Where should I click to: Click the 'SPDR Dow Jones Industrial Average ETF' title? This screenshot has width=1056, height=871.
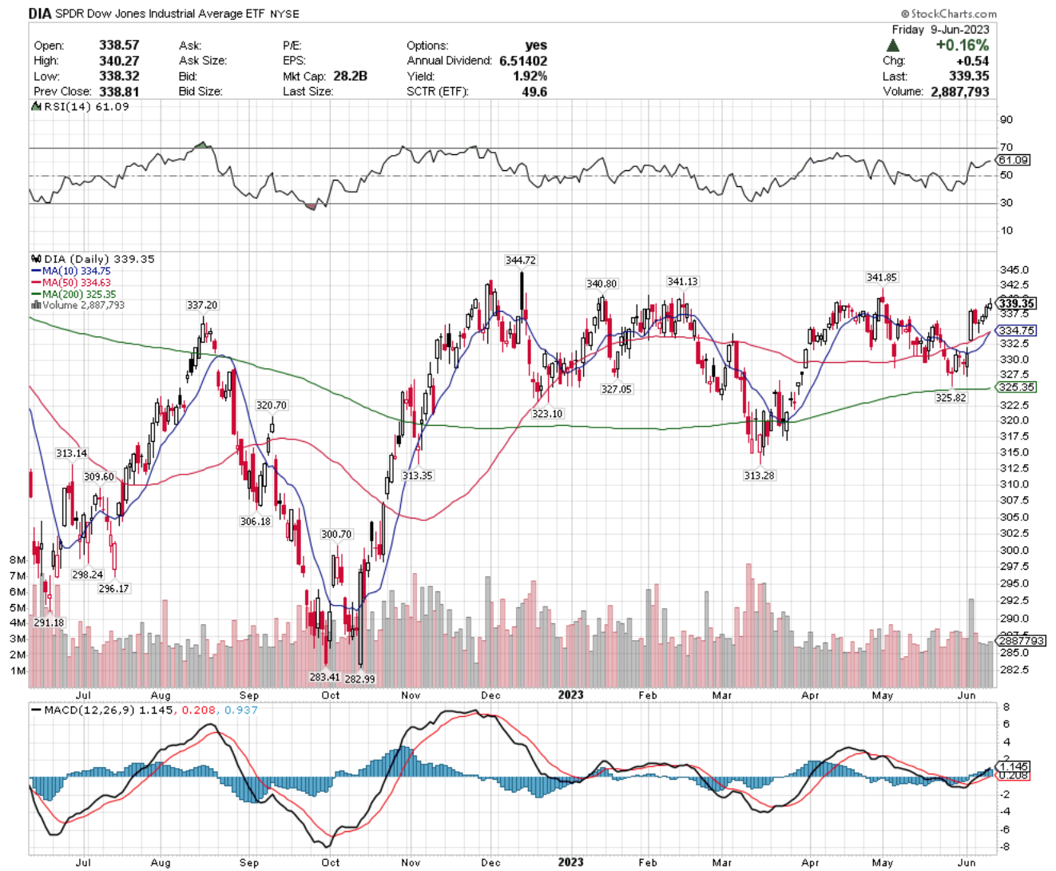[160, 14]
